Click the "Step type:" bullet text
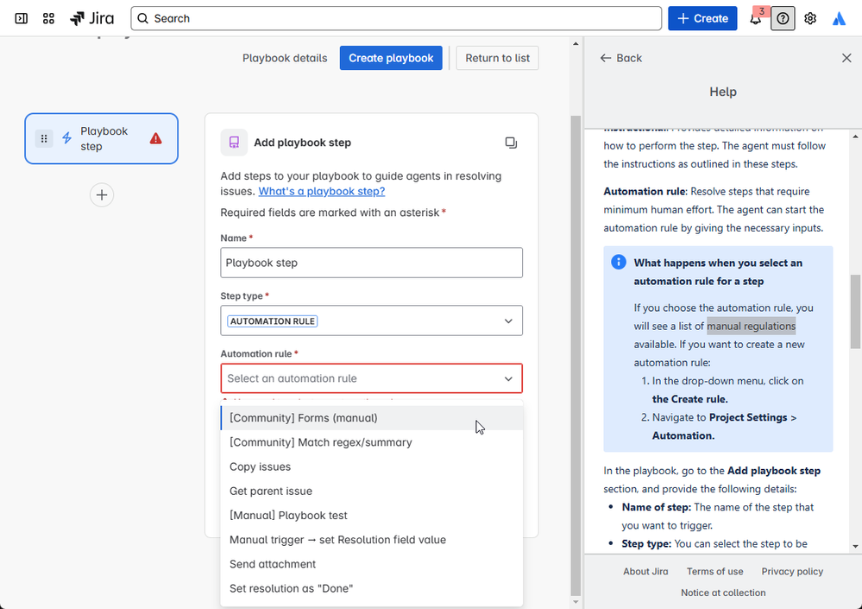 pos(646,543)
